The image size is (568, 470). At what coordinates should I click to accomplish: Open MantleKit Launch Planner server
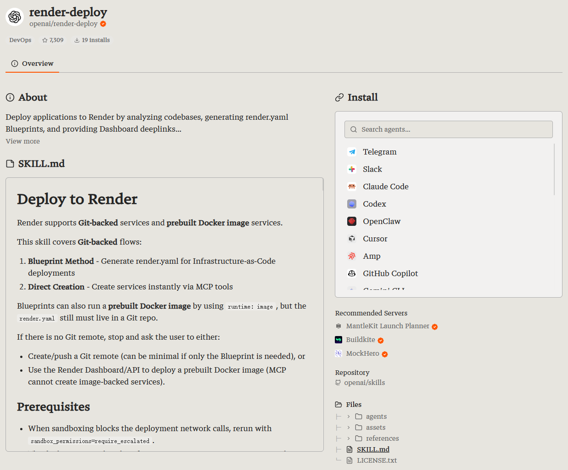pos(387,326)
